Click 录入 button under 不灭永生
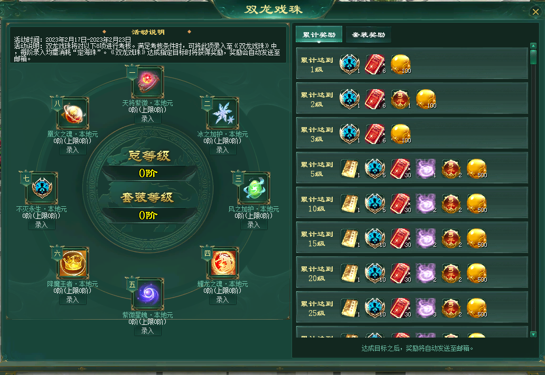545x375 pixels. 42,225
